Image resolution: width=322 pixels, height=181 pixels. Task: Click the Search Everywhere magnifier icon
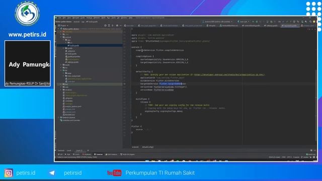[x=310, y=22]
